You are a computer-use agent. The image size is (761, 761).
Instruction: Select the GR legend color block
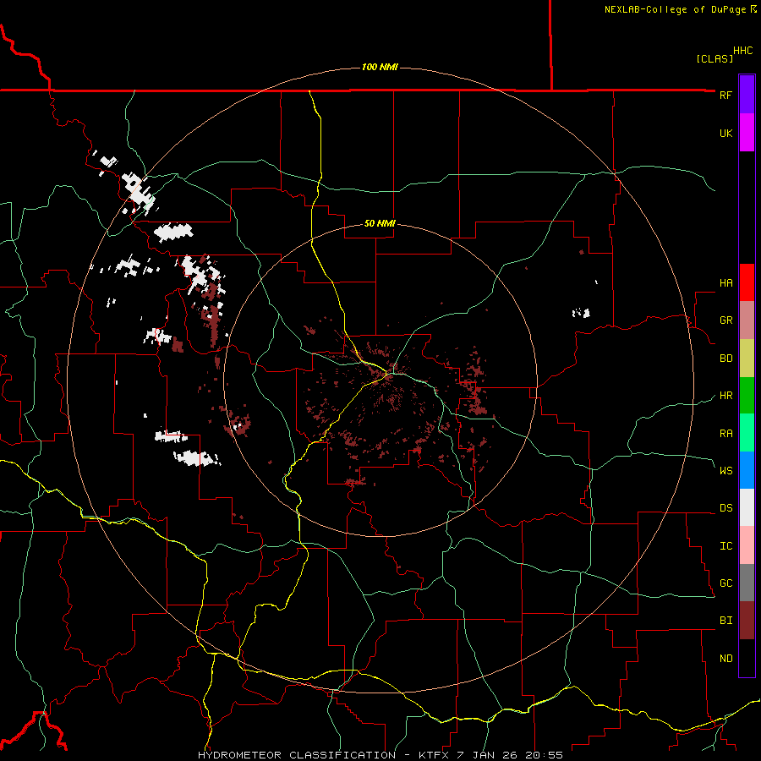[x=747, y=320]
